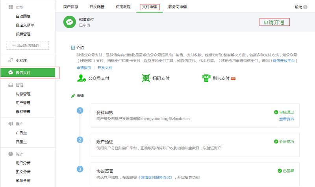Click the 刷卡支付 card reader icon
The width and height of the screenshot is (315, 187).
click(x=206, y=78)
